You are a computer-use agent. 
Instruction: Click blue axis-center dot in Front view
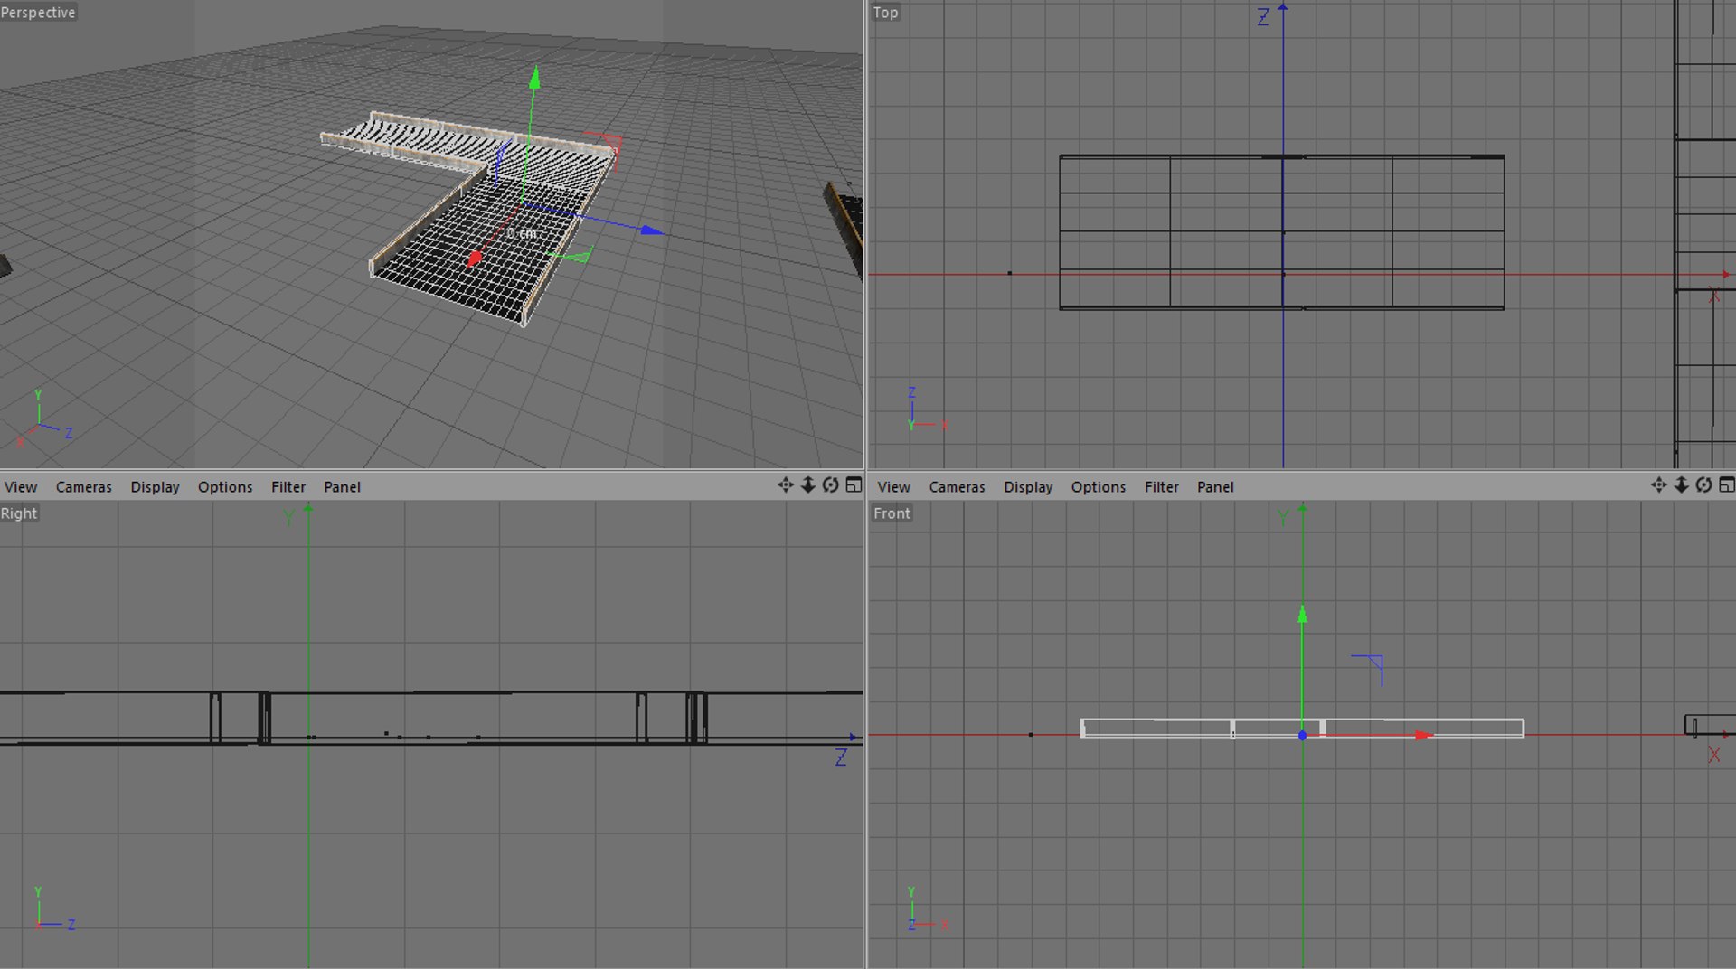pos(1302,736)
